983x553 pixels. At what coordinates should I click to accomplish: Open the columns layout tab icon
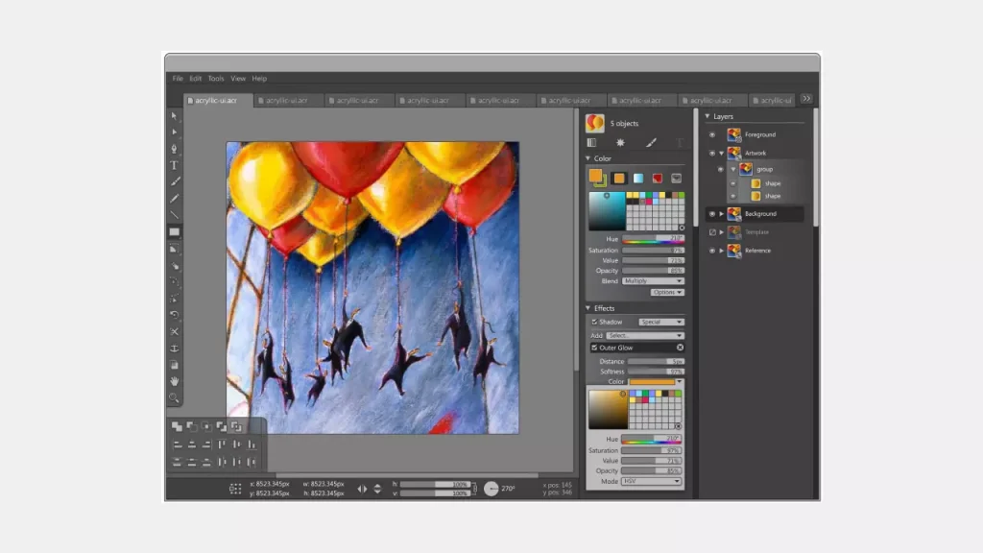[x=591, y=143]
